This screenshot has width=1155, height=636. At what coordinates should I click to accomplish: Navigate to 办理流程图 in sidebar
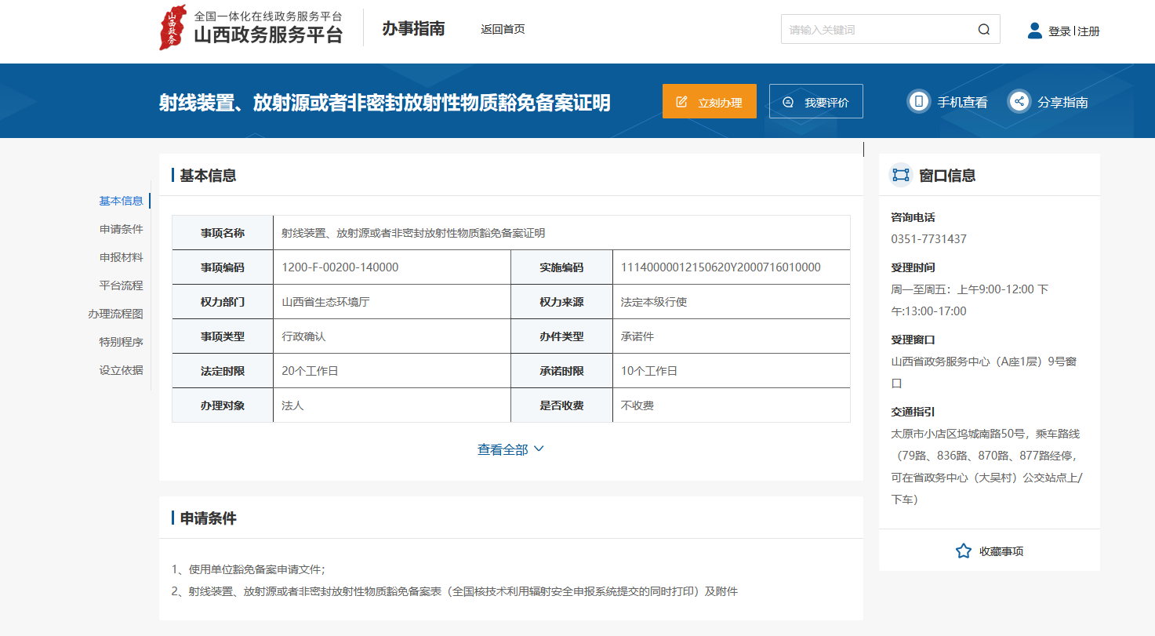pos(115,314)
